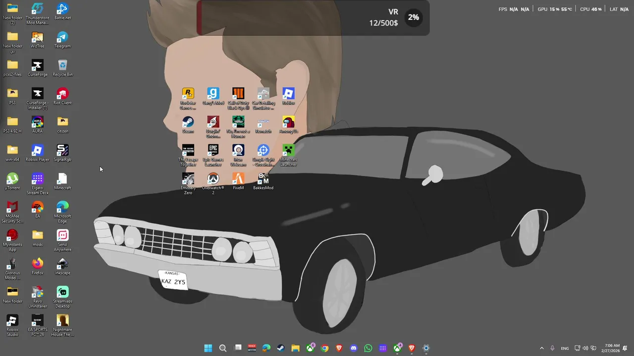Show hidden system tray icons

[x=541, y=348]
